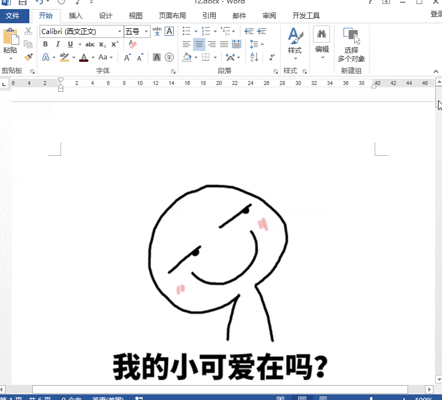The width and height of the screenshot is (442, 400).
Task: Click the Cut scissors icon
Action: [x=28, y=31]
